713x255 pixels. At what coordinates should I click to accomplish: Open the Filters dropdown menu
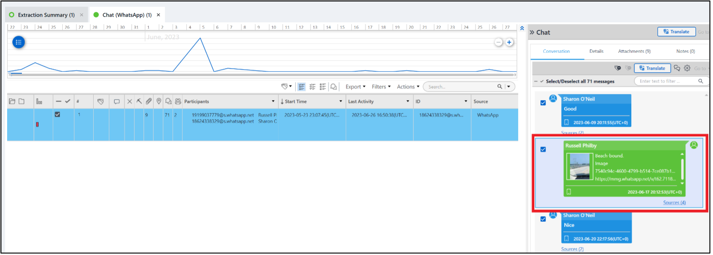click(x=381, y=87)
